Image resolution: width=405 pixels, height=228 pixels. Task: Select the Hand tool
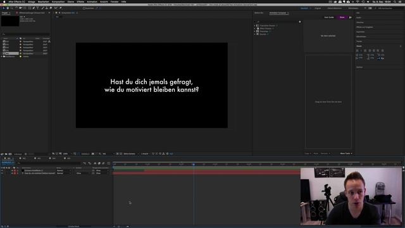click(x=8, y=8)
